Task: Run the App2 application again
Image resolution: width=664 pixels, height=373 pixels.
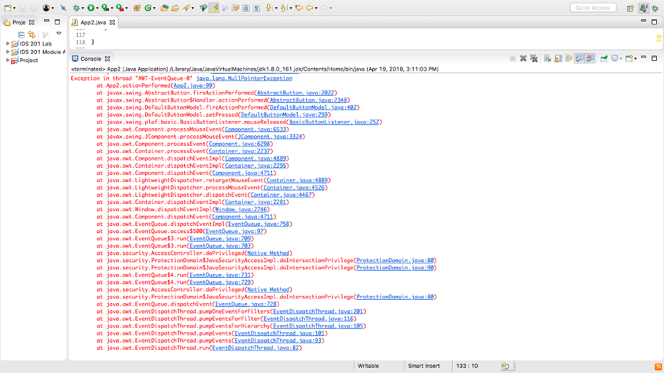Action: click(x=90, y=8)
